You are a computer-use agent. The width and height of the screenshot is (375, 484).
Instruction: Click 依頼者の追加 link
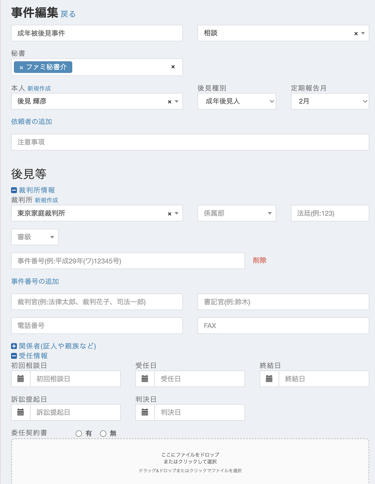(31, 121)
